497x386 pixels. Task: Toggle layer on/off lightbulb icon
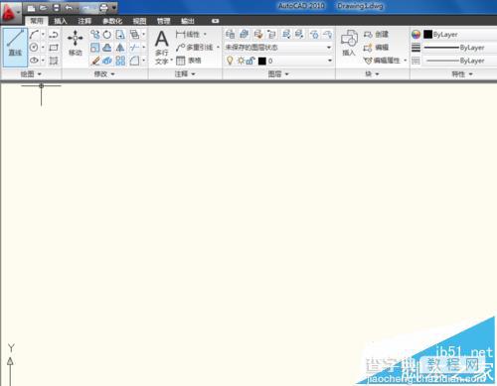pos(230,61)
